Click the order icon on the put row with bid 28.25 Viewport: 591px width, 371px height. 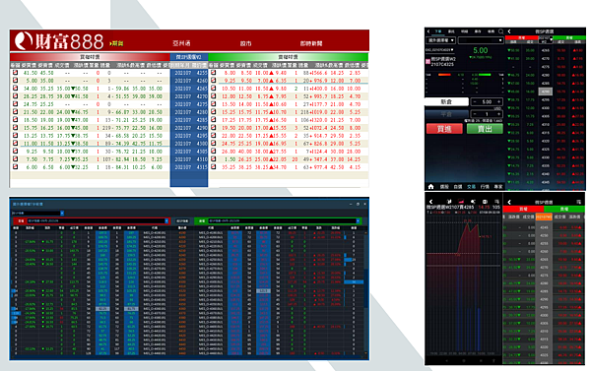click(x=16, y=96)
